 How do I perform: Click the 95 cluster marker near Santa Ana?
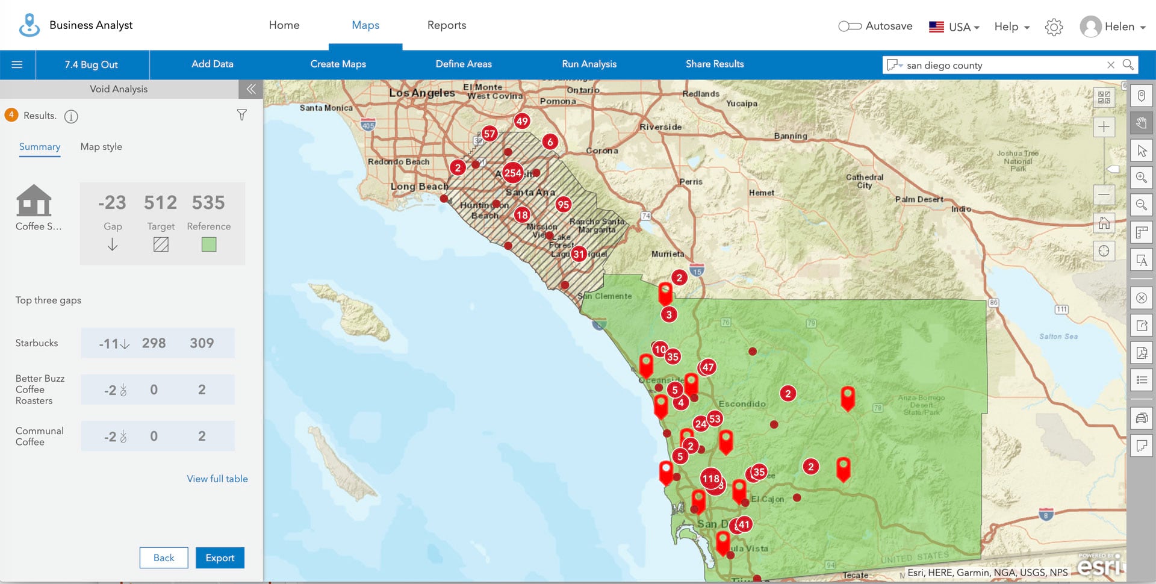(564, 205)
